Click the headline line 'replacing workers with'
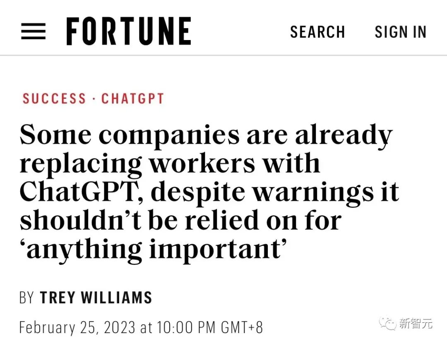447x343 pixels. [170, 163]
